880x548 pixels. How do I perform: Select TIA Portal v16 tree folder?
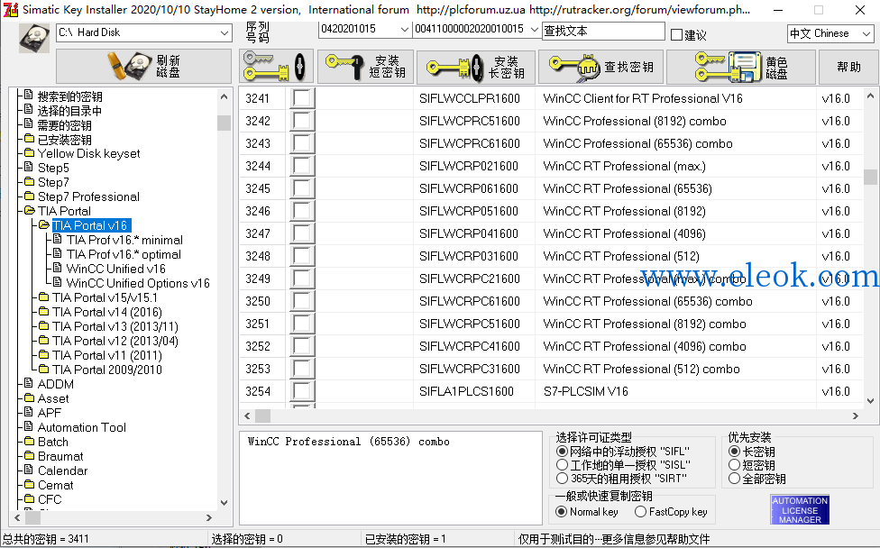[x=91, y=225]
